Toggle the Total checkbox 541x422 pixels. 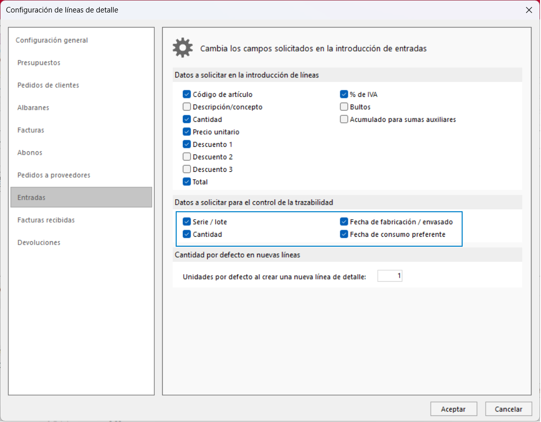[x=187, y=182]
